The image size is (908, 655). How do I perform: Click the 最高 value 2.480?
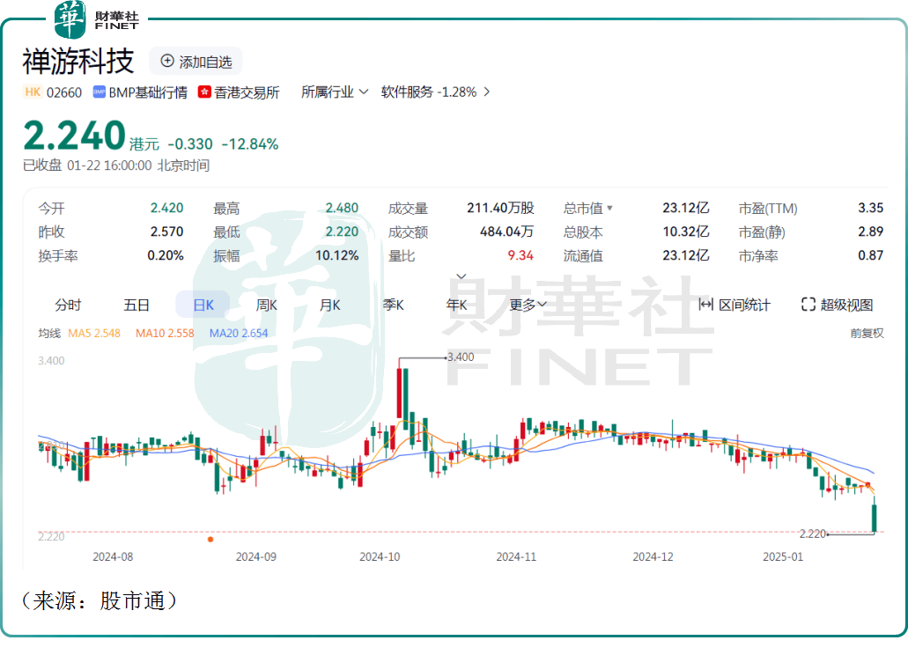click(342, 209)
